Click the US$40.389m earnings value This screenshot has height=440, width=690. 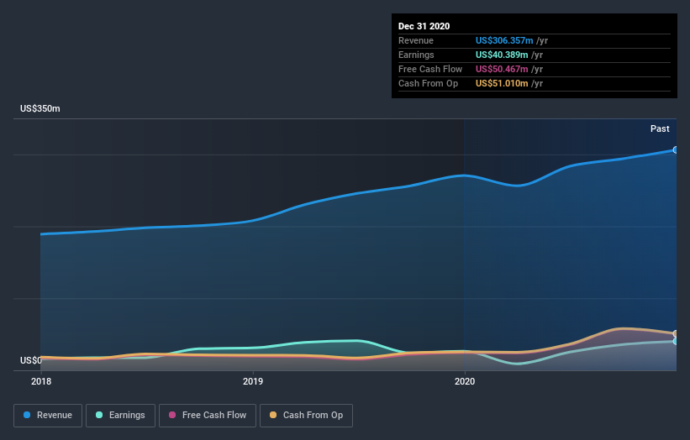coord(502,55)
